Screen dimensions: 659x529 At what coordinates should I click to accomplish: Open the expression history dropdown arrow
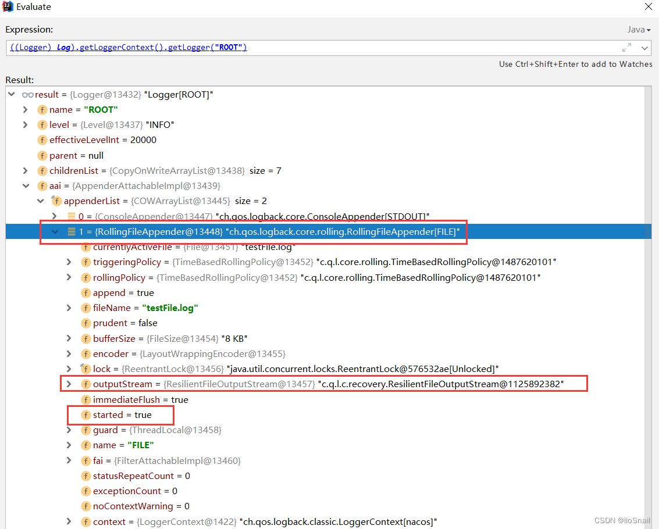pos(644,48)
